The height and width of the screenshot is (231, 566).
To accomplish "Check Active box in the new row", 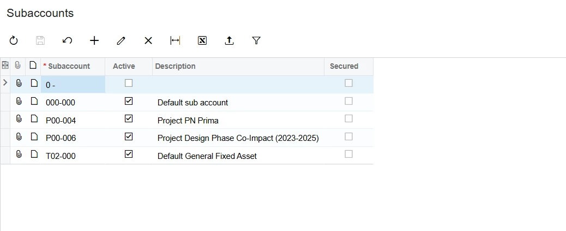I will point(129,84).
